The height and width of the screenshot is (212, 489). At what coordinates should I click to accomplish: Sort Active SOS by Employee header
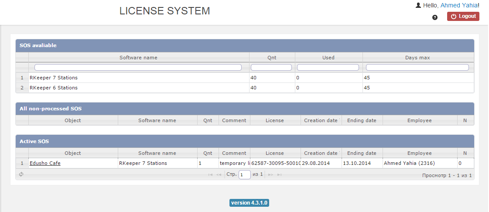pos(420,153)
